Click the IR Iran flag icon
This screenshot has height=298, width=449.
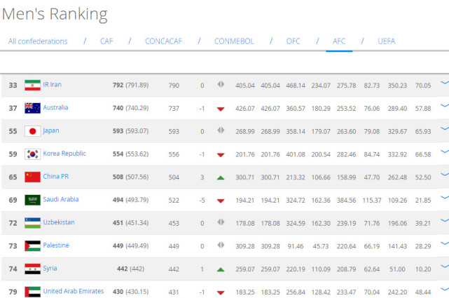[x=32, y=85]
